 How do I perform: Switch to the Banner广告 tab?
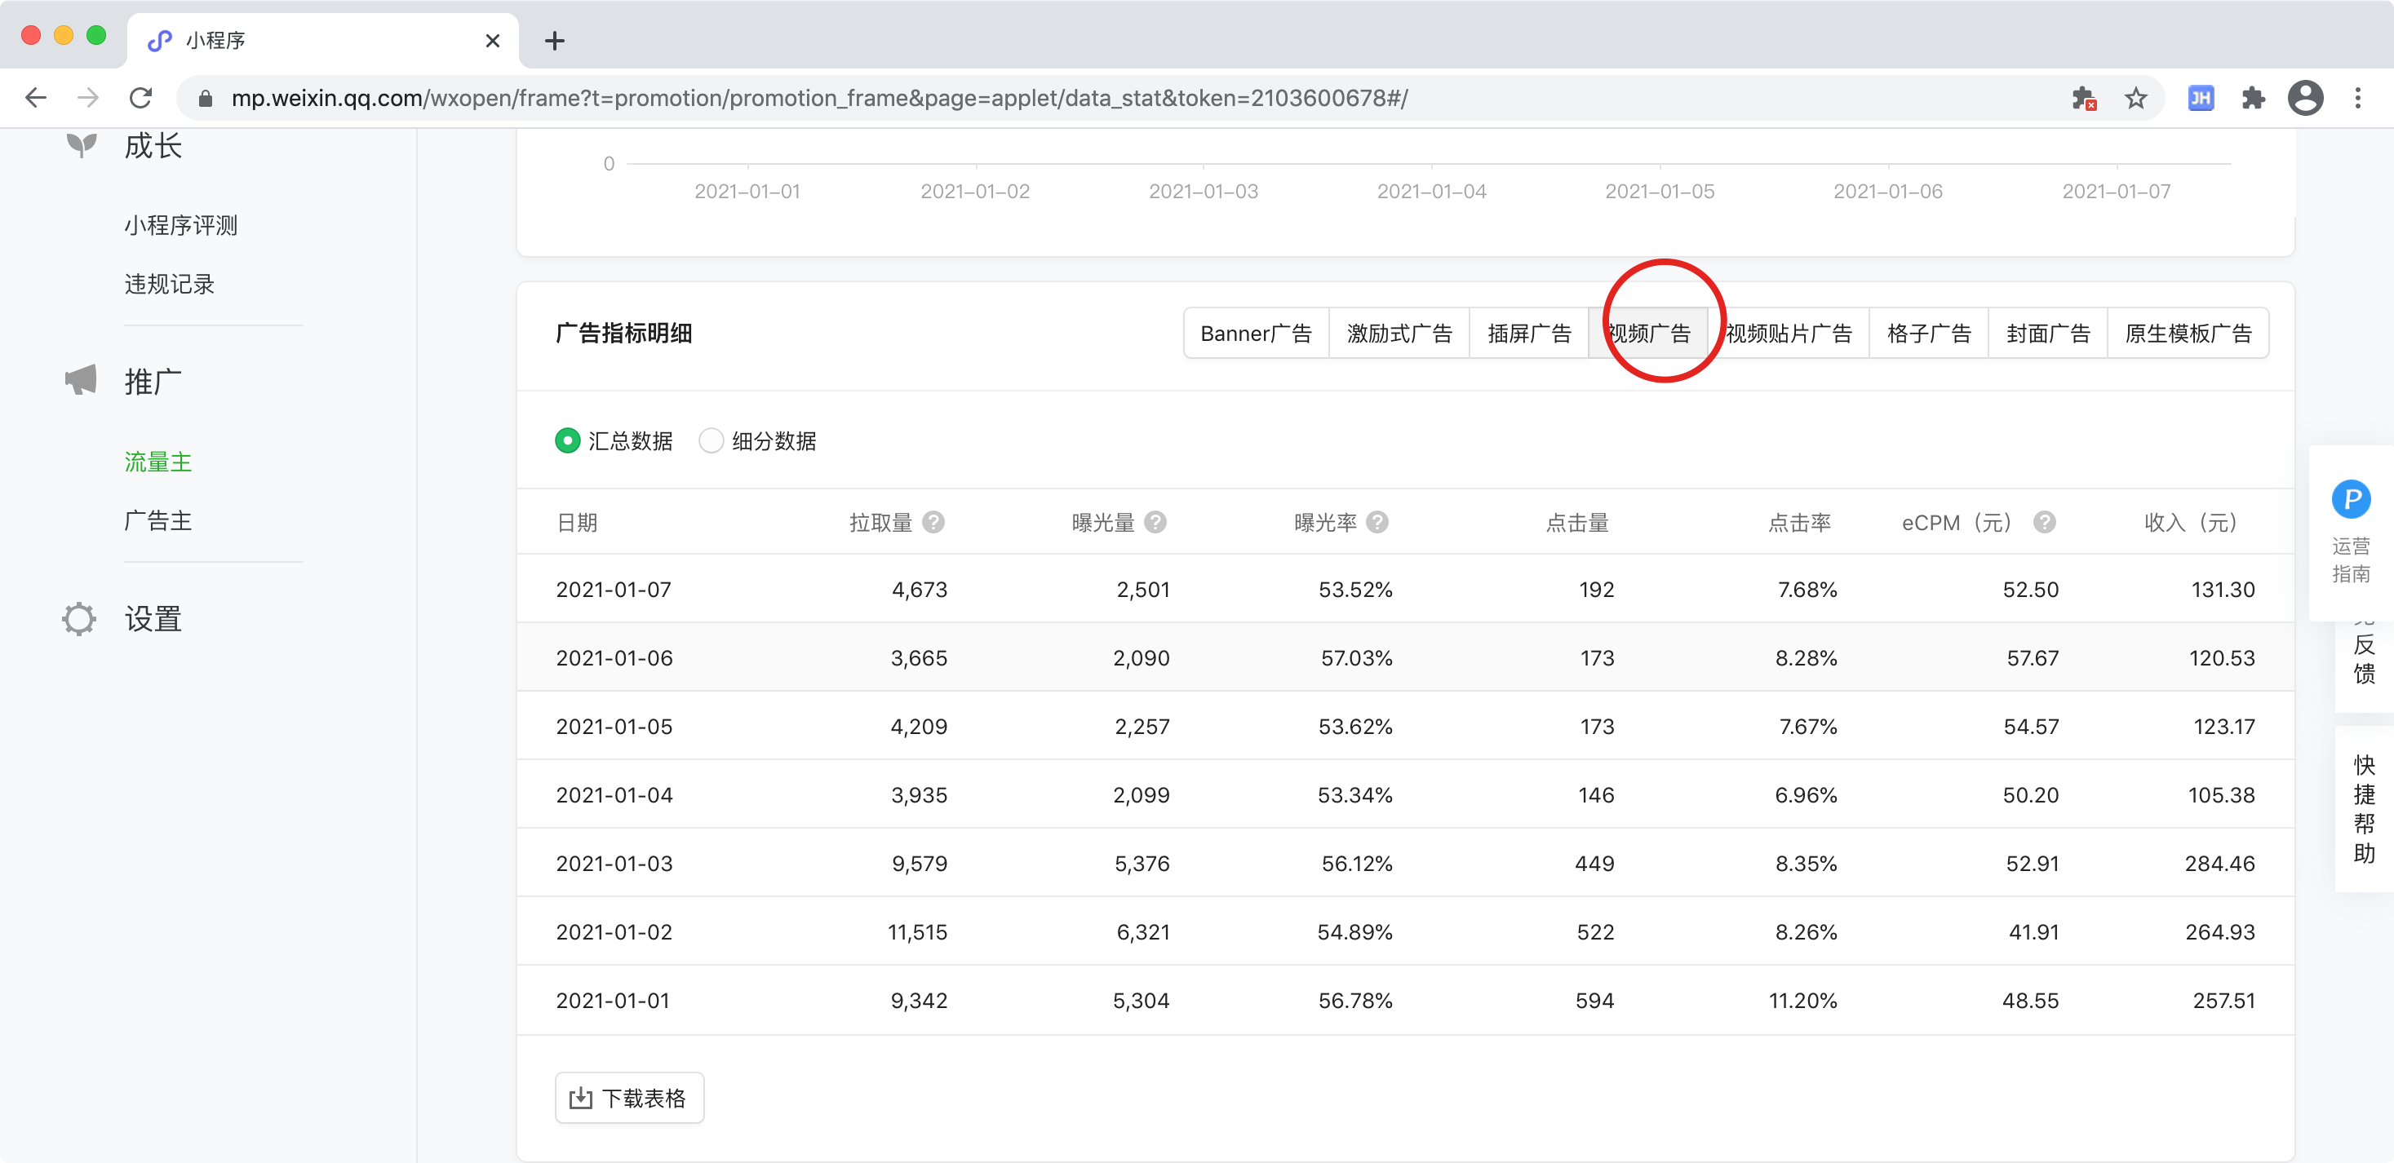(x=1256, y=334)
